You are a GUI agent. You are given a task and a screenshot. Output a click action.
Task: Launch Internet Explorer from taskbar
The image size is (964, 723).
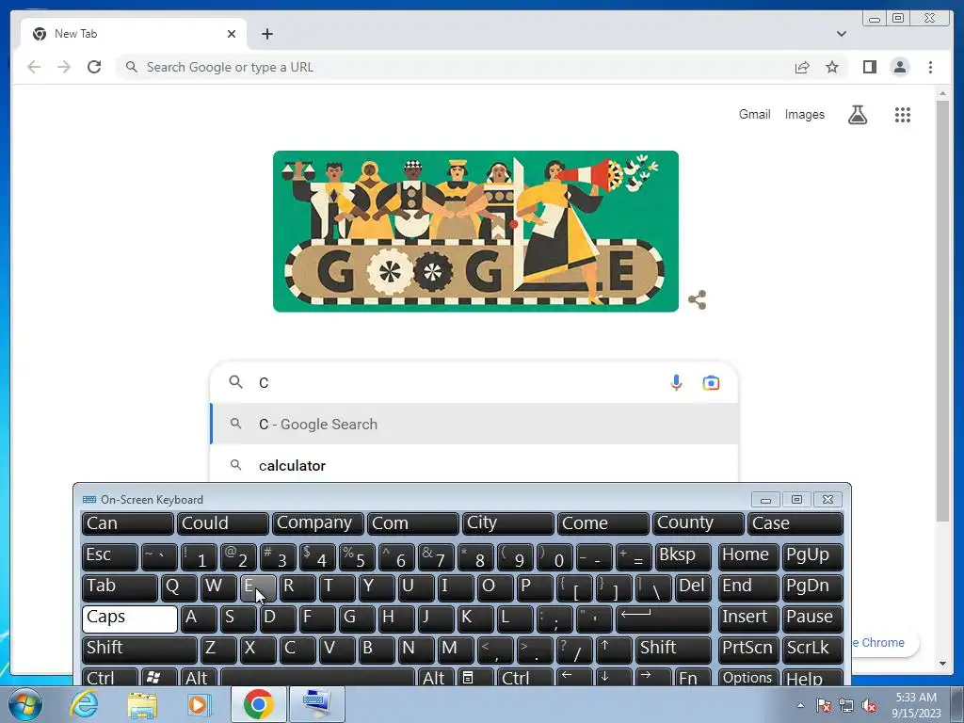(x=84, y=704)
